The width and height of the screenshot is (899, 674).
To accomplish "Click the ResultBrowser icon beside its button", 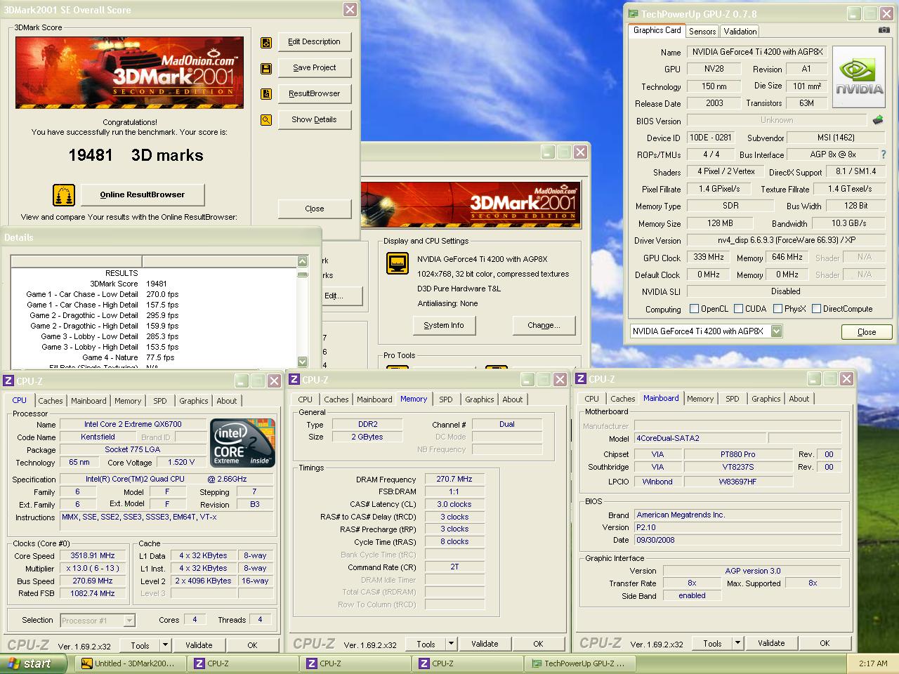I will point(266,94).
